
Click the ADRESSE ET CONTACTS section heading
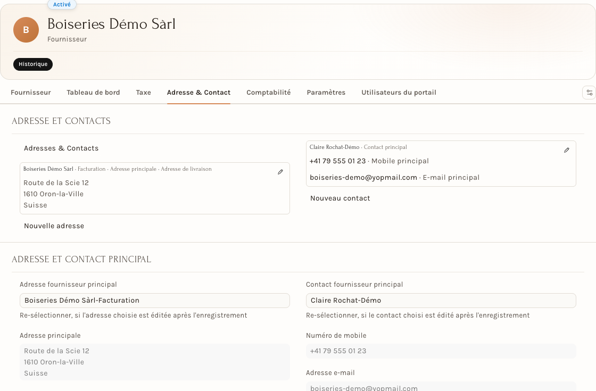[61, 121]
